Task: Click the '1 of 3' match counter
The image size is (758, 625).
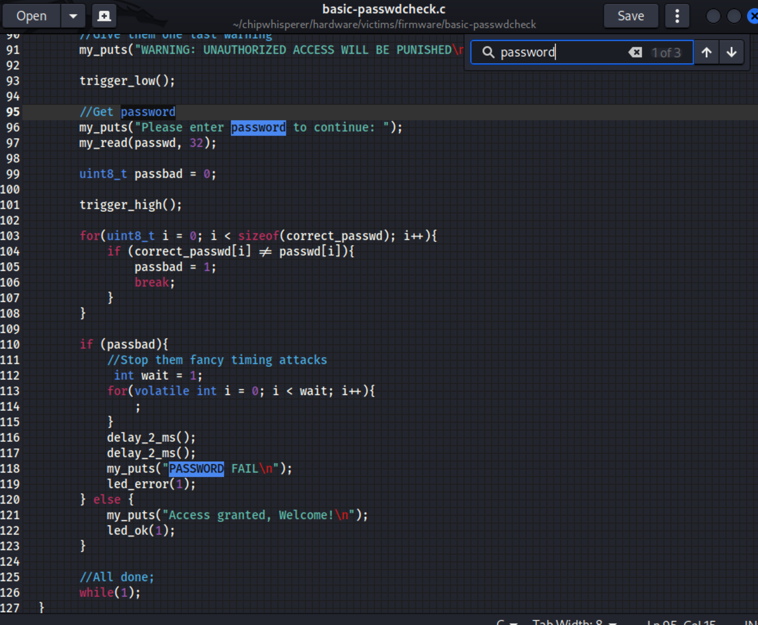Action: [x=666, y=53]
